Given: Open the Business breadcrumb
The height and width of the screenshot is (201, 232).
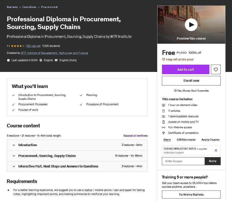Looking at the screenshot, I should pyautogui.click(x=12, y=7).
